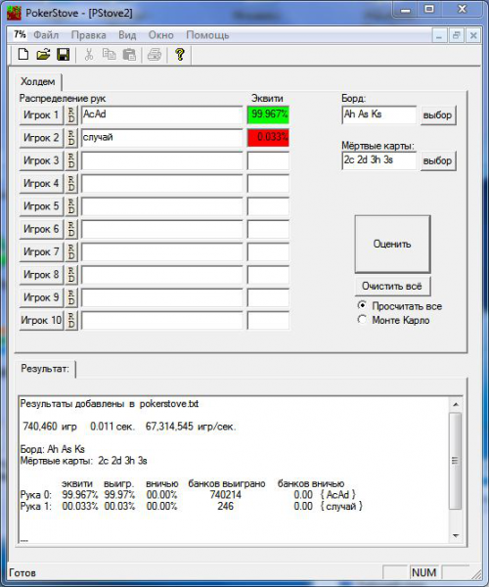Click the RD icon next to Игрок 4
The height and width of the screenshot is (587, 489).
[x=71, y=184]
